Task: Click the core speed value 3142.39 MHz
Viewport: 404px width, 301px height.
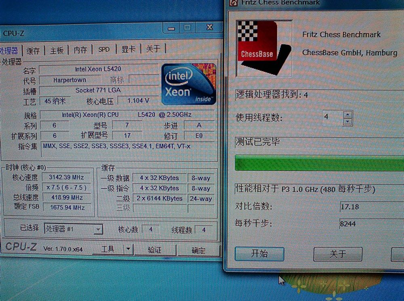Action: [x=67, y=177]
